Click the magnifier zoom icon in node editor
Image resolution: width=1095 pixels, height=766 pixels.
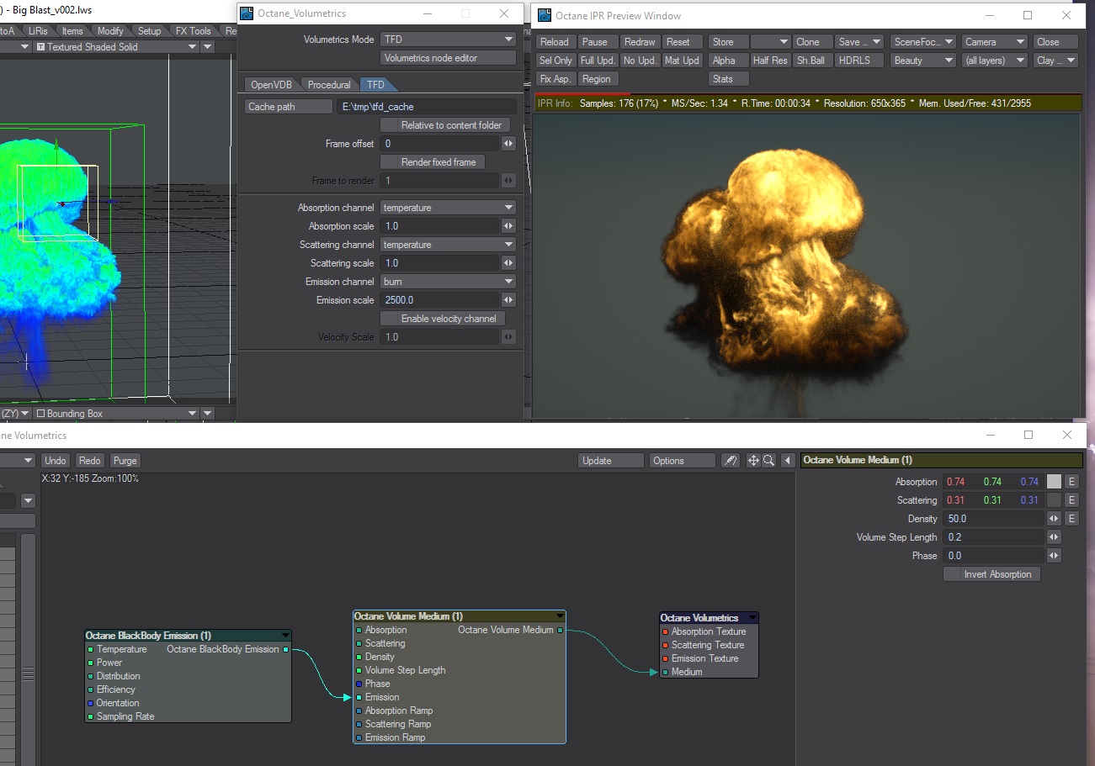(768, 461)
